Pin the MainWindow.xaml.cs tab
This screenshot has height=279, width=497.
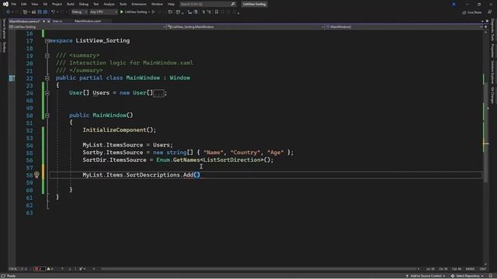click(x=43, y=21)
